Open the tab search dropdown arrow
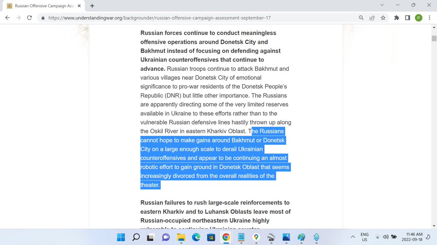 (382, 5)
